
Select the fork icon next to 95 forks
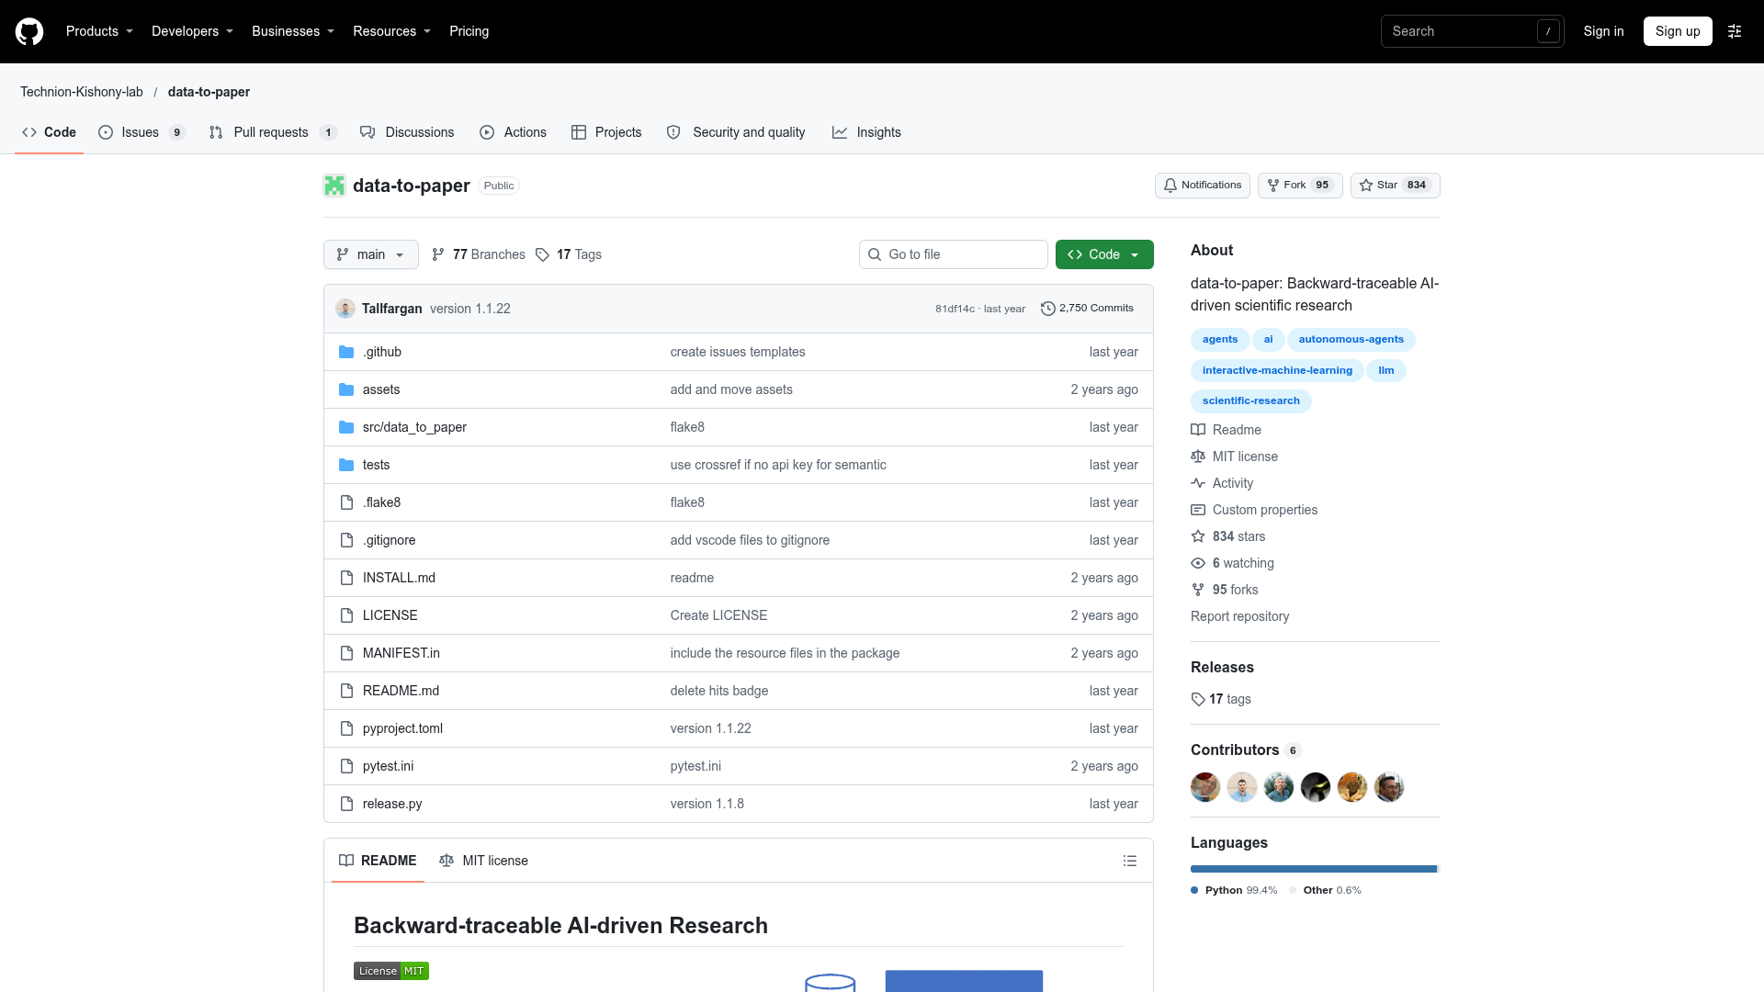pyautogui.click(x=1198, y=590)
